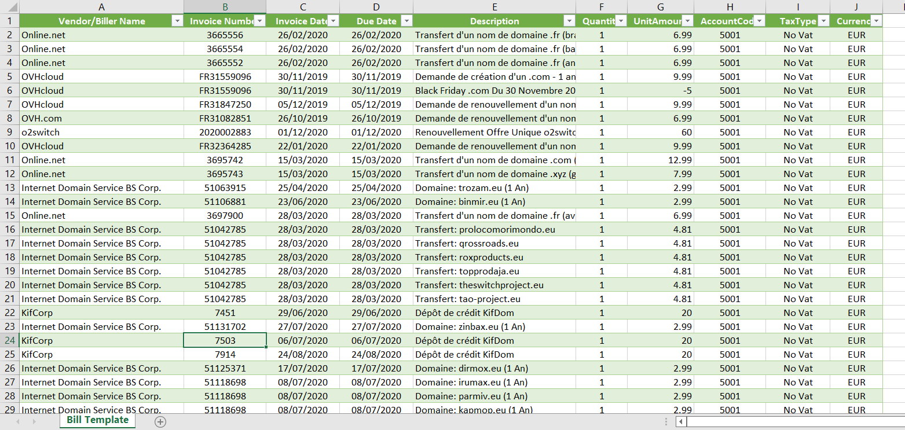The height and width of the screenshot is (430, 905).
Task: Select the unit amount cell showing 60
Action: (x=661, y=132)
